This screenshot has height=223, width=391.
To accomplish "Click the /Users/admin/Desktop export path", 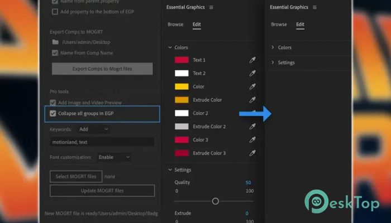I will click(x=86, y=42).
